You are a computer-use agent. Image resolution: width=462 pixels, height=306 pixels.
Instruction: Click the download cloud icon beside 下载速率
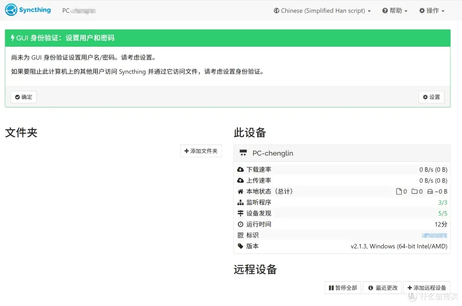tap(240, 169)
